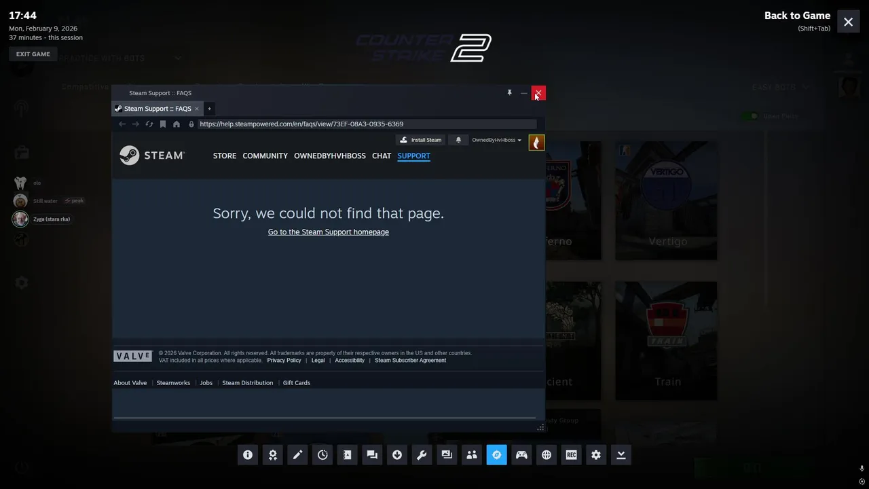This screenshot has height=489, width=869.
Task: Click the wrench icon in overlay bar
Action: coord(422,455)
